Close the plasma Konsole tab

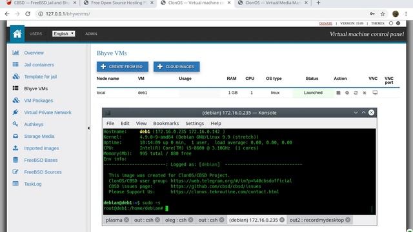126,220
